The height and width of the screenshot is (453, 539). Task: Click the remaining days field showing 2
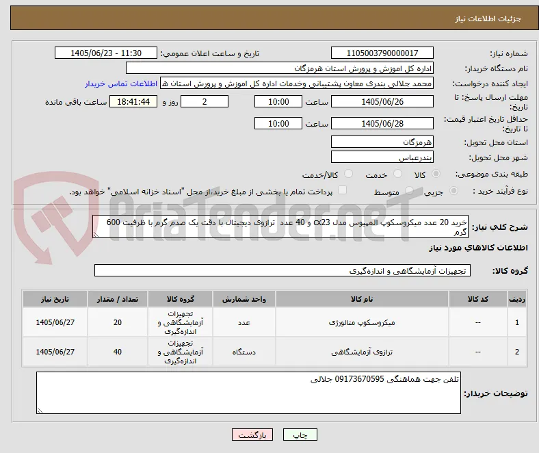205,101
